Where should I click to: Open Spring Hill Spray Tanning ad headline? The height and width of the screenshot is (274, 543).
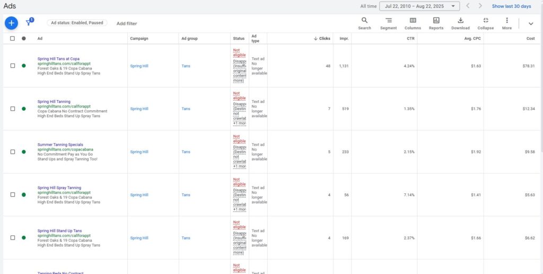(59, 188)
